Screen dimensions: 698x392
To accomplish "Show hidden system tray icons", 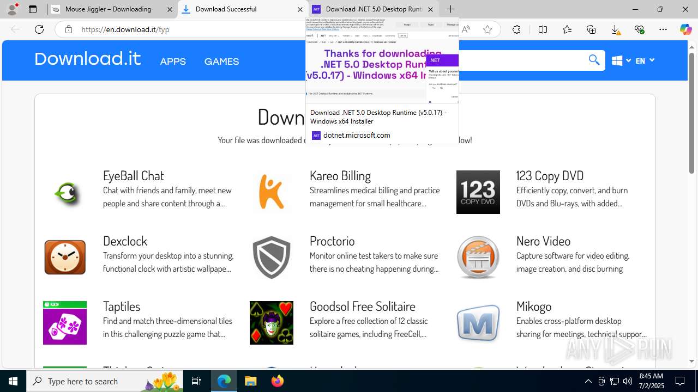I will 588,381.
